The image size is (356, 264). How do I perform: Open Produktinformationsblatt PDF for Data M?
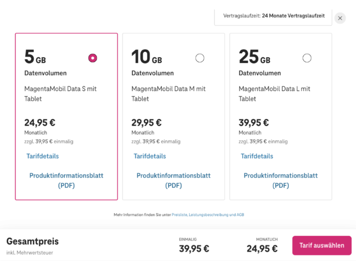[x=173, y=180]
